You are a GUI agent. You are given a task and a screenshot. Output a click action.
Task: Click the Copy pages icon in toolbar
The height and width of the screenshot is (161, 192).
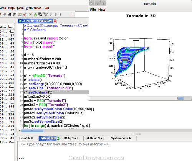click(20, 14)
